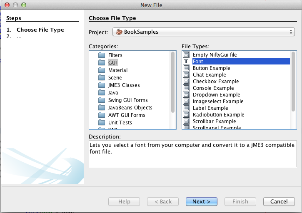Click the Button Example file icon
Viewport: 302px width, 213px height.
pos(186,68)
